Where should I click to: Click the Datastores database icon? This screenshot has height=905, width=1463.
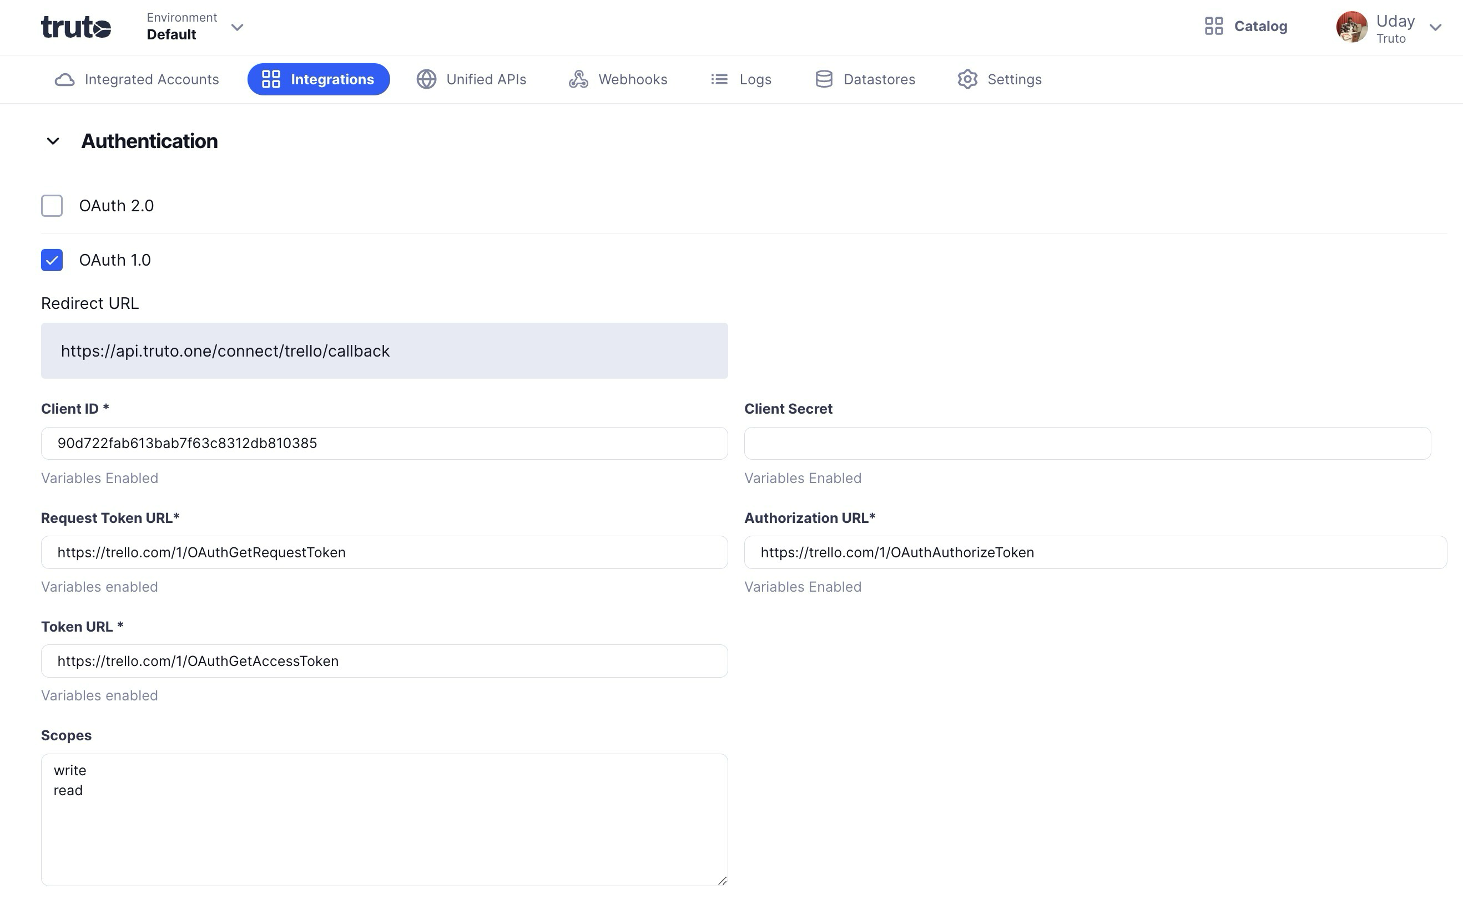click(824, 79)
